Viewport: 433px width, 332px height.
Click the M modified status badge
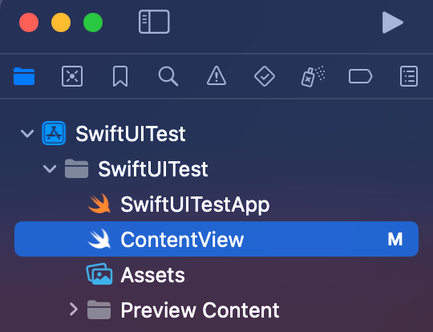click(395, 239)
